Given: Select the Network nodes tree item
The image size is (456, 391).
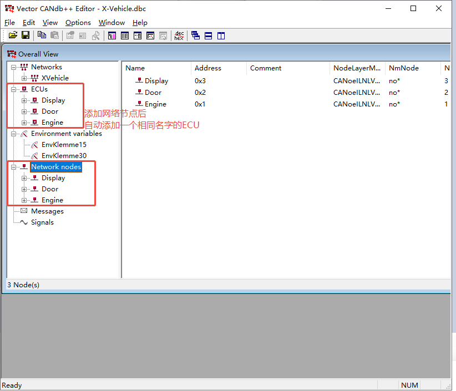Looking at the screenshot, I should (56, 166).
